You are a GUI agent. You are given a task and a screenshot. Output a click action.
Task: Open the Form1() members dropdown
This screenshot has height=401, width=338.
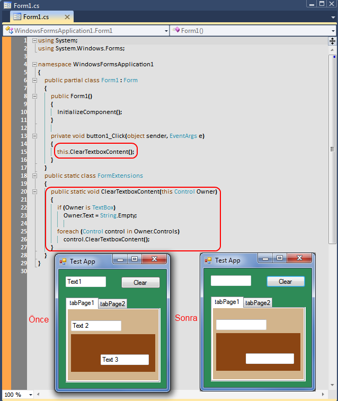click(x=333, y=31)
